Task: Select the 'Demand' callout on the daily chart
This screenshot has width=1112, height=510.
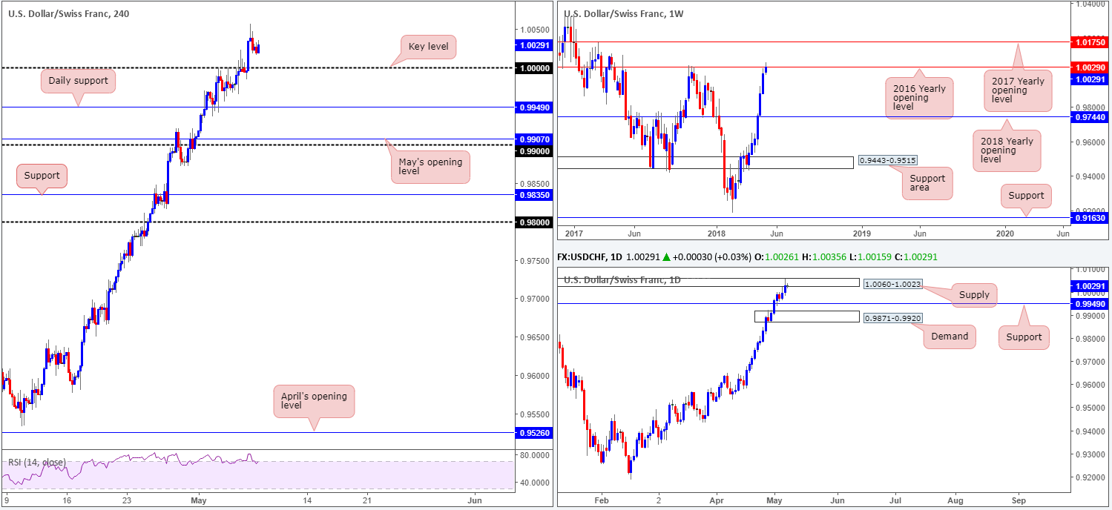Action: (x=950, y=337)
